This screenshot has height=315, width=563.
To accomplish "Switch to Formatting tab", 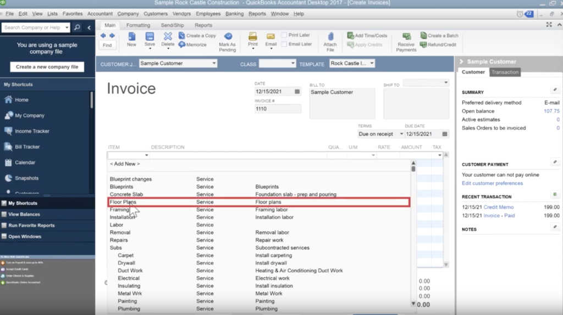I will [x=138, y=25].
